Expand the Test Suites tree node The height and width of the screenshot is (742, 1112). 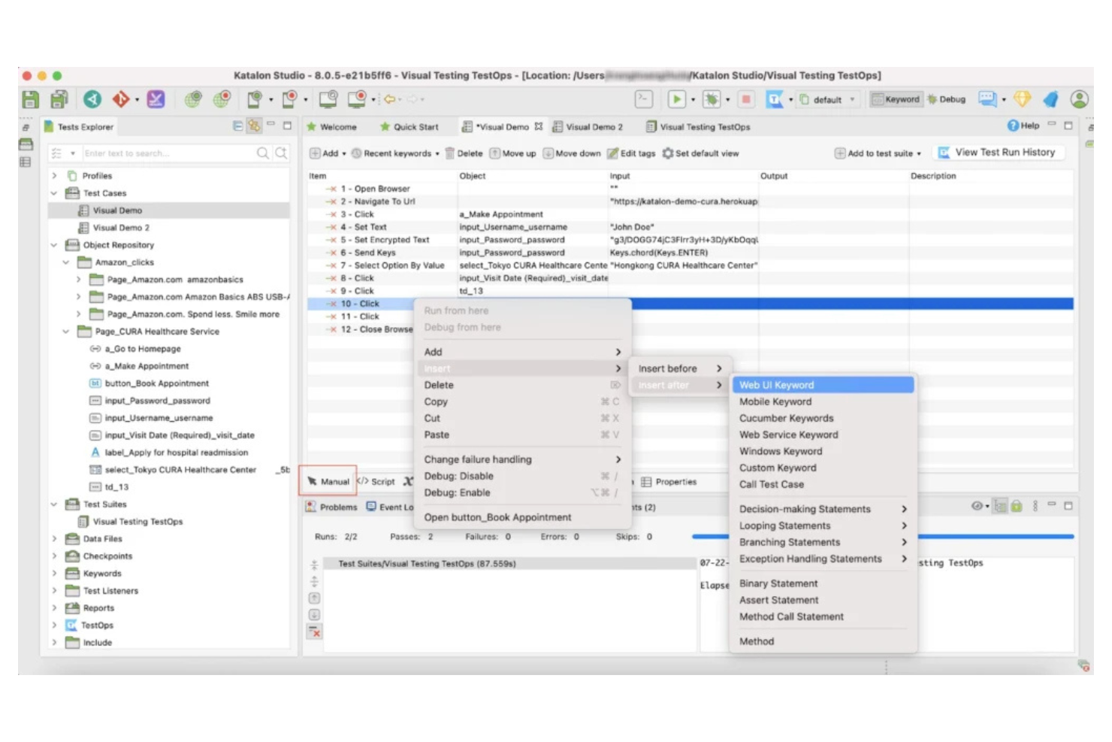[x=54, y=504]
